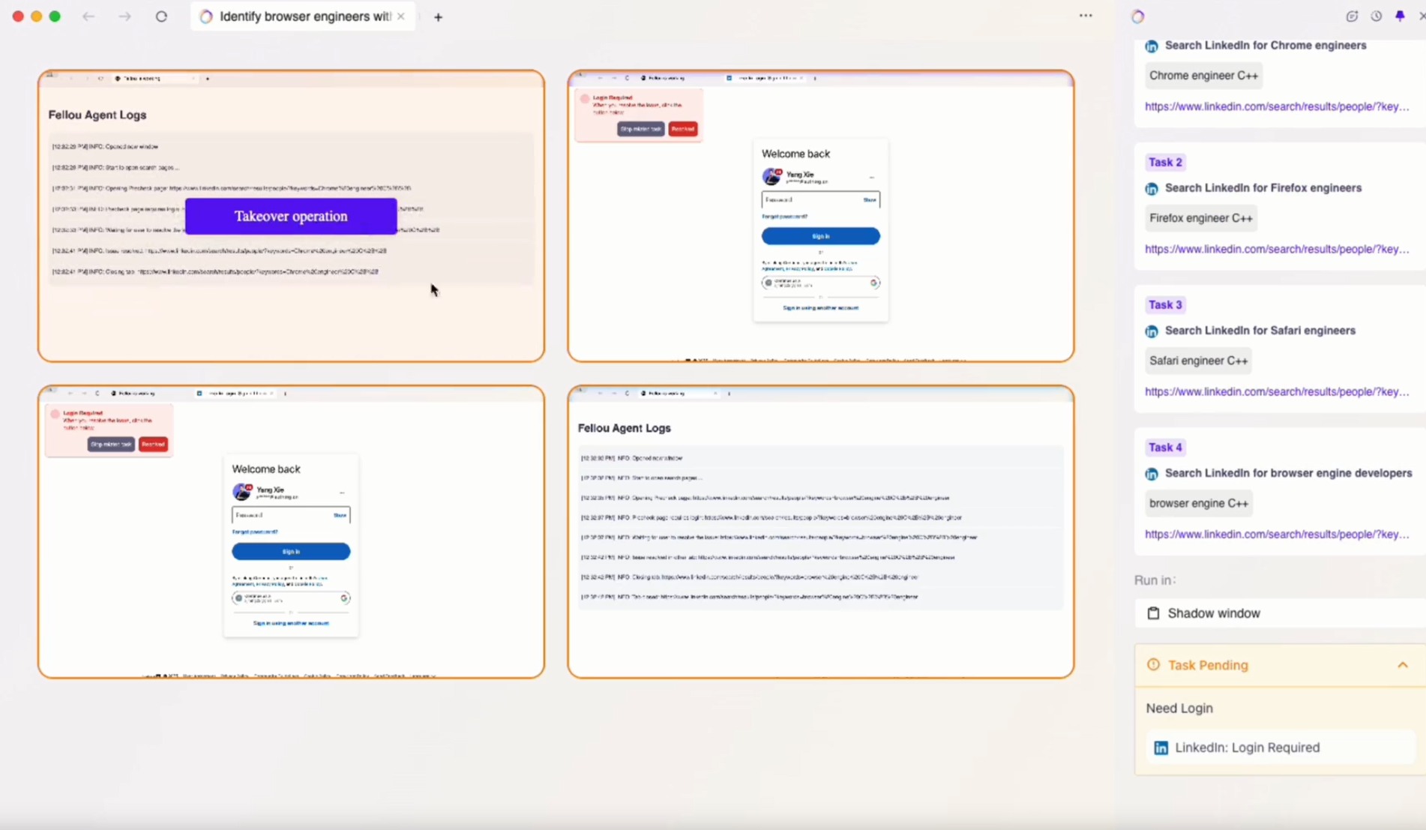Click the Takeover operation button
The image size is (1426, 830).
coord(291,216)
